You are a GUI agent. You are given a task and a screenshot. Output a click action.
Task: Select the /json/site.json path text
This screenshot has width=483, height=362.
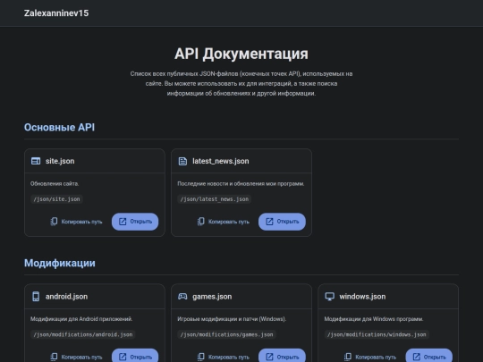click(x=56, y=199)
